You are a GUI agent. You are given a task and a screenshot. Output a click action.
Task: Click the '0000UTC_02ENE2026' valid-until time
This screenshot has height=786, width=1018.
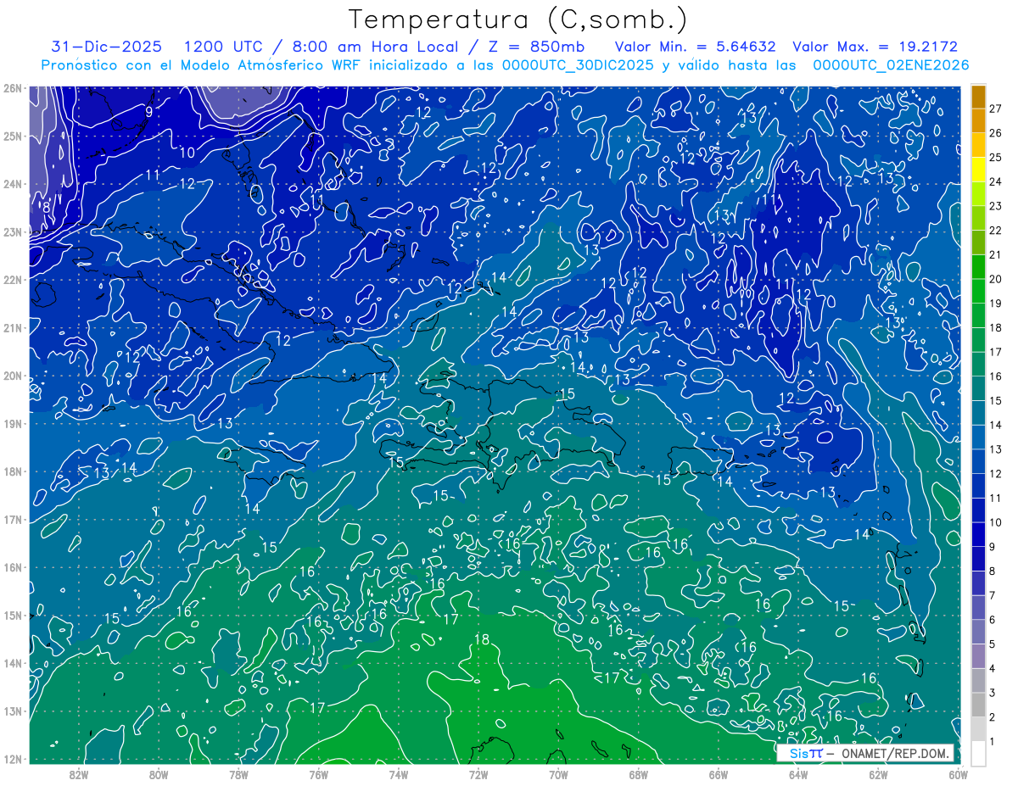pyautogui.click(x=891, y=65)
